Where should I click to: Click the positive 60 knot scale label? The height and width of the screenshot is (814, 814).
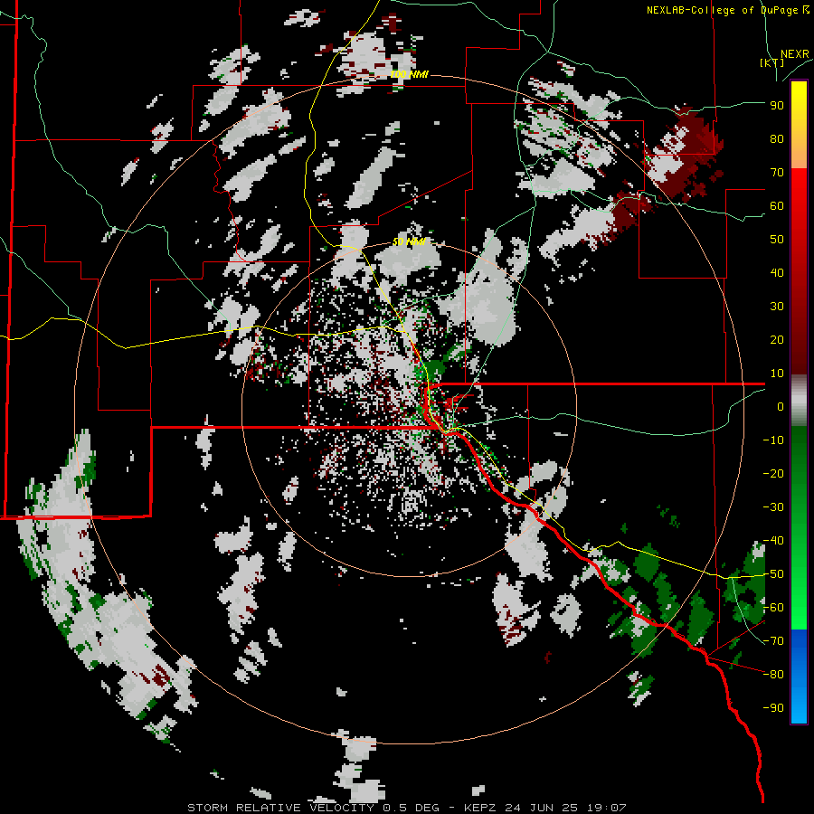click(x=777, y=206)
